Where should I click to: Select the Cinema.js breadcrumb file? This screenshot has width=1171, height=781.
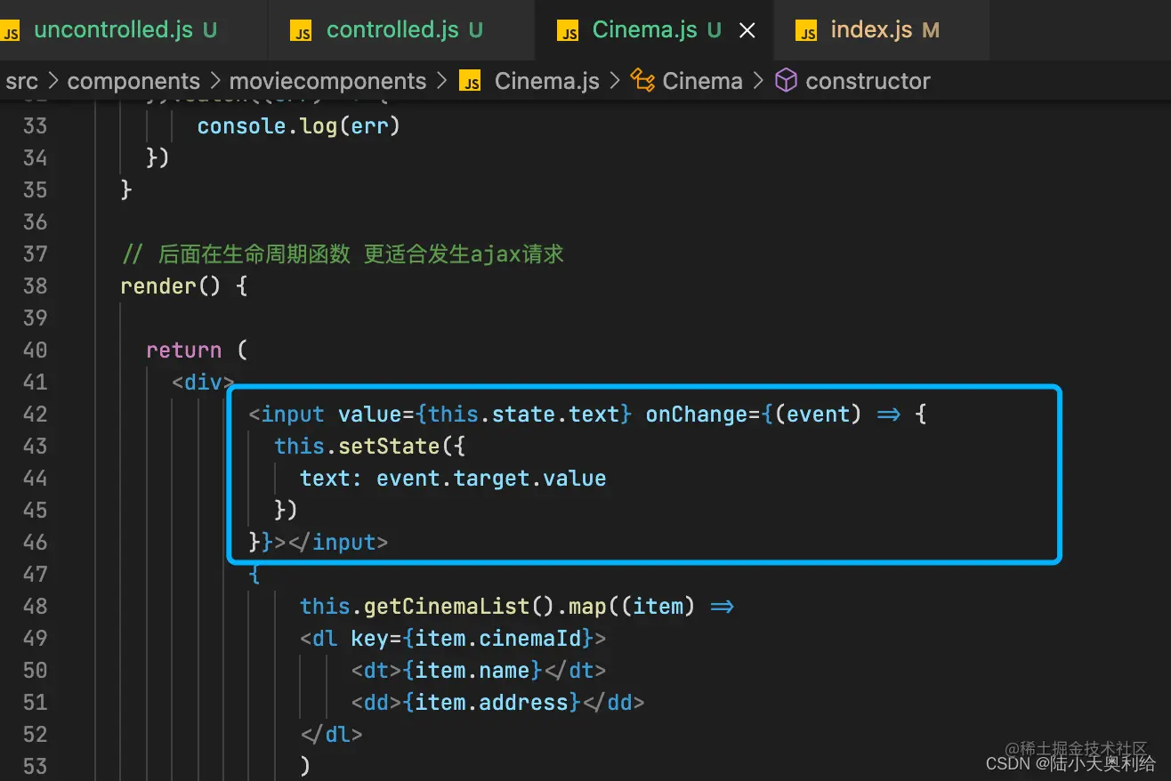pos(546,81)
